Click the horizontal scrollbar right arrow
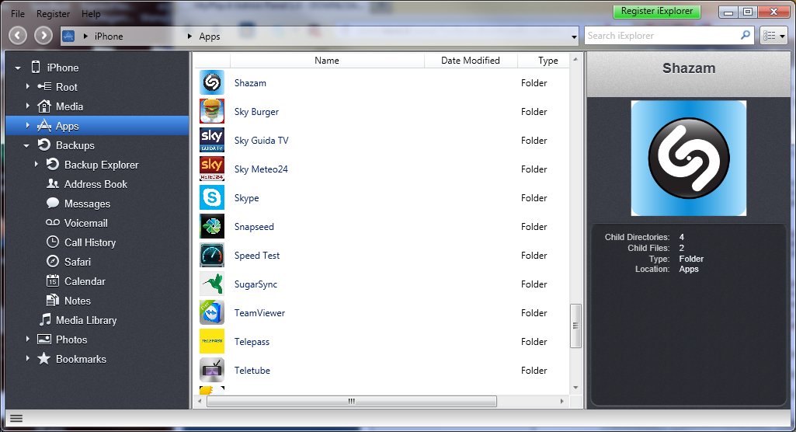 [x=561, y=401]
